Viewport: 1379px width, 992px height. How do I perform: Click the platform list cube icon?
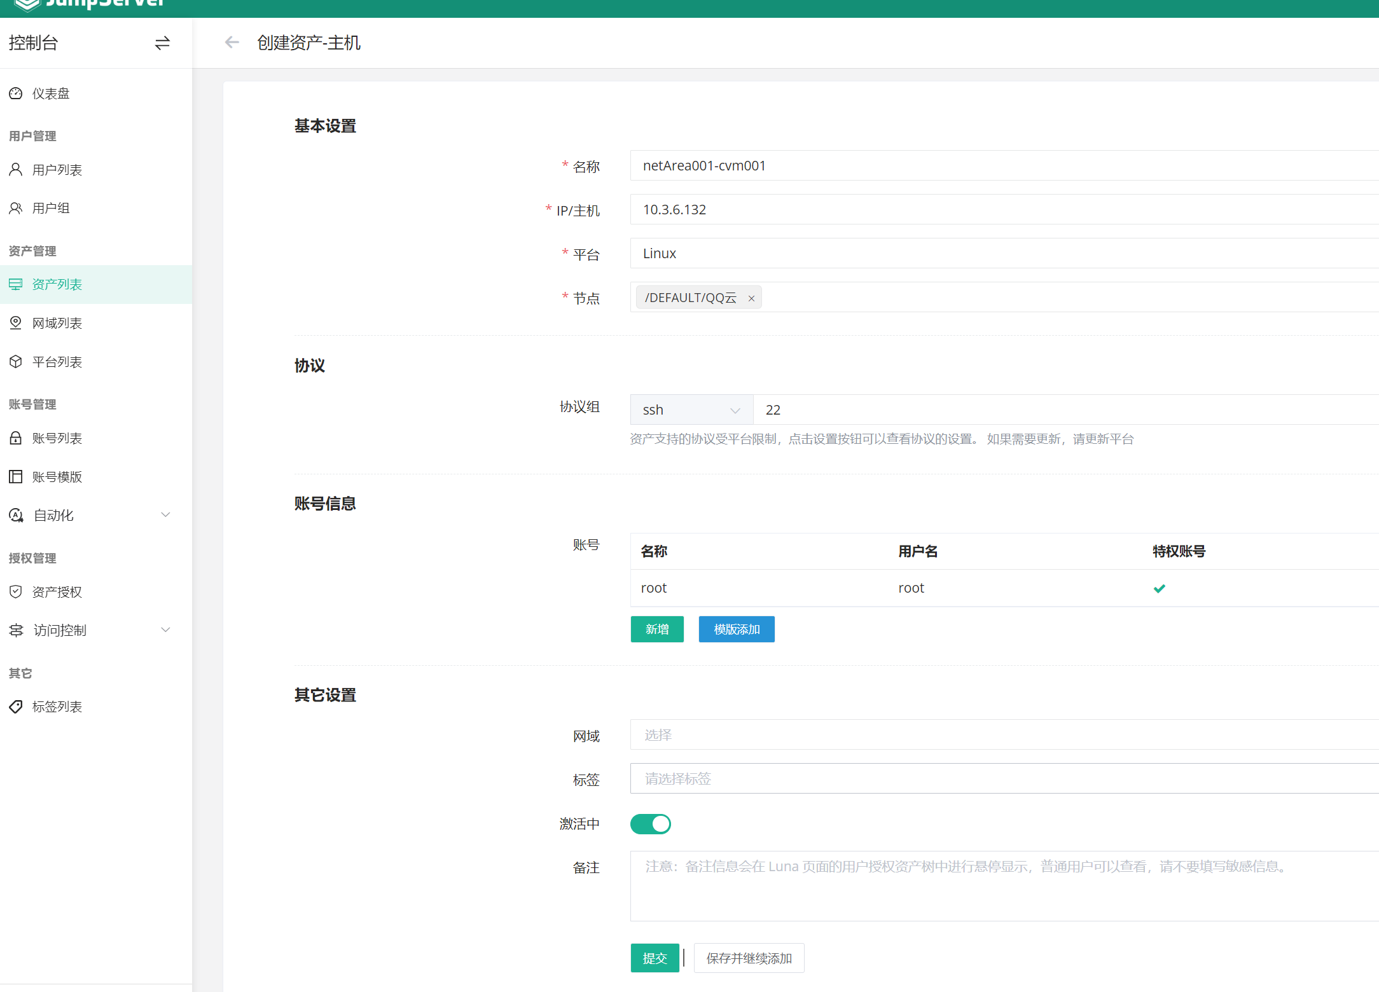(x=16, y=362)
